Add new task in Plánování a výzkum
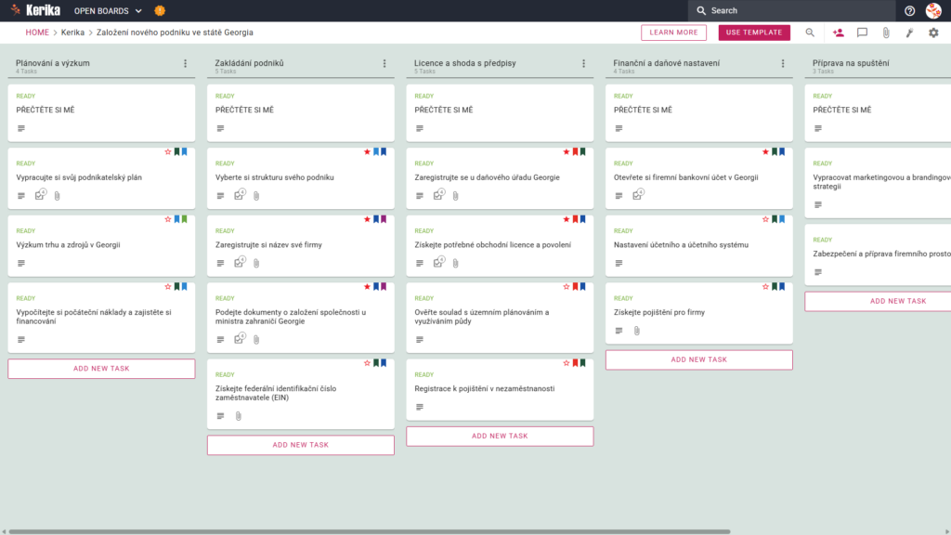 point(101,369)
